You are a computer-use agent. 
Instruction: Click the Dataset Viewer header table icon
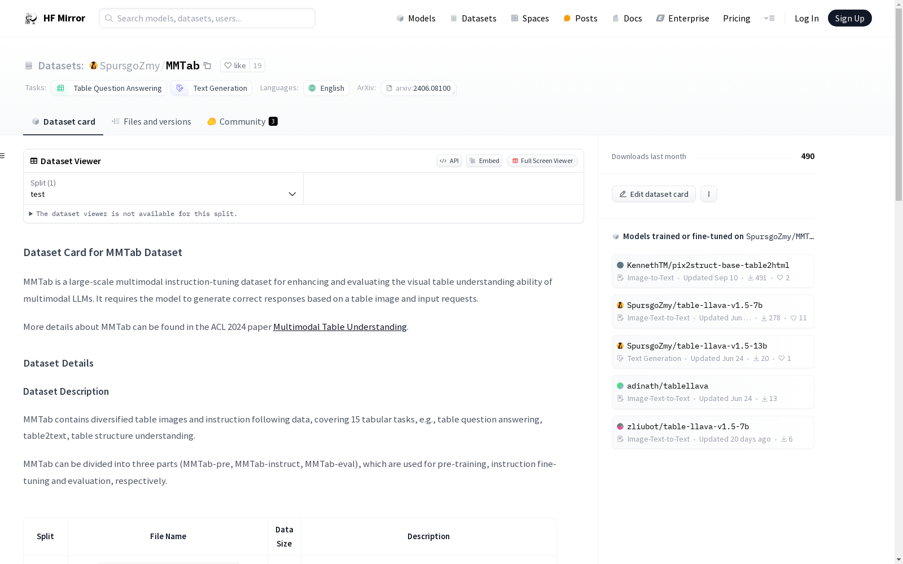tap(34, 161)
